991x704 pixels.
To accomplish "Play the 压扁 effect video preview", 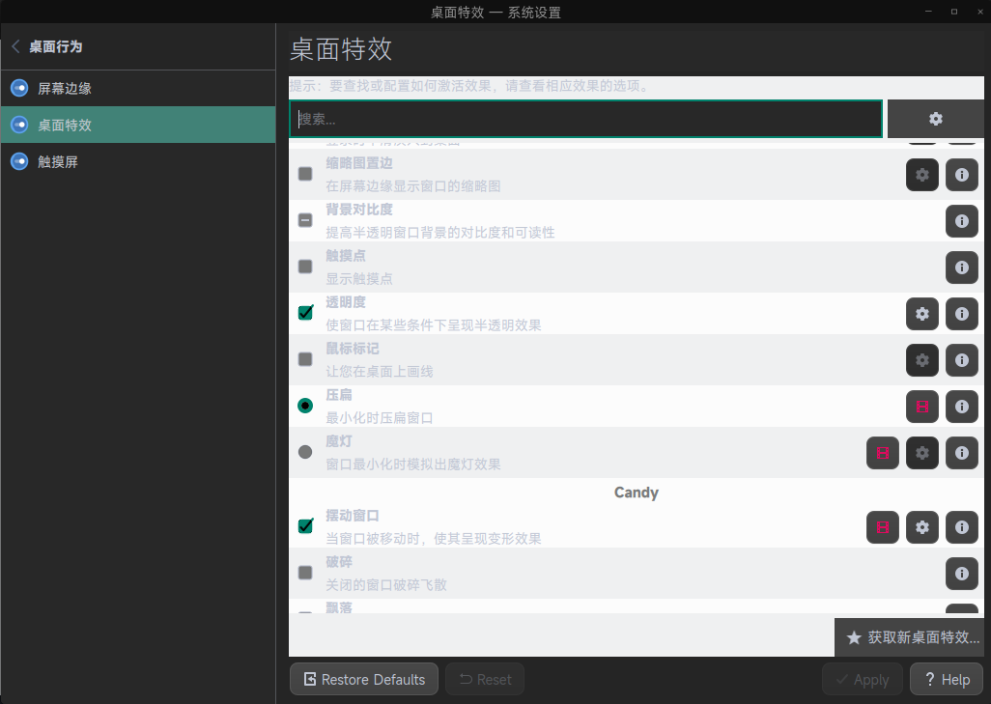I will [x=922, y=407].
